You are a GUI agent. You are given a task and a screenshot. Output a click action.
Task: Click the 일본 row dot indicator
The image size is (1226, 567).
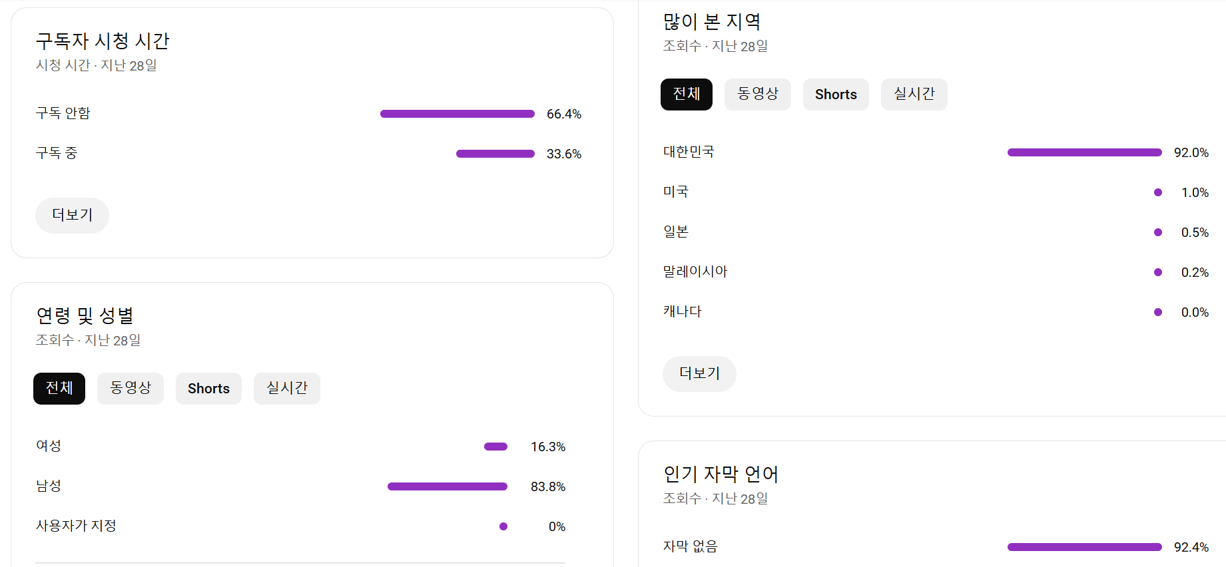1158,232
